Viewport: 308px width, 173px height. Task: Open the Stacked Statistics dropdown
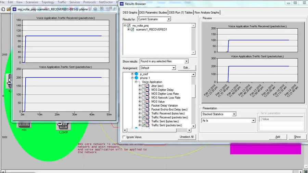[x=234, y=114]
